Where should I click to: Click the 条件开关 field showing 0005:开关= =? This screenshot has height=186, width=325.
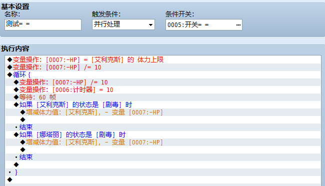[203, 25]
